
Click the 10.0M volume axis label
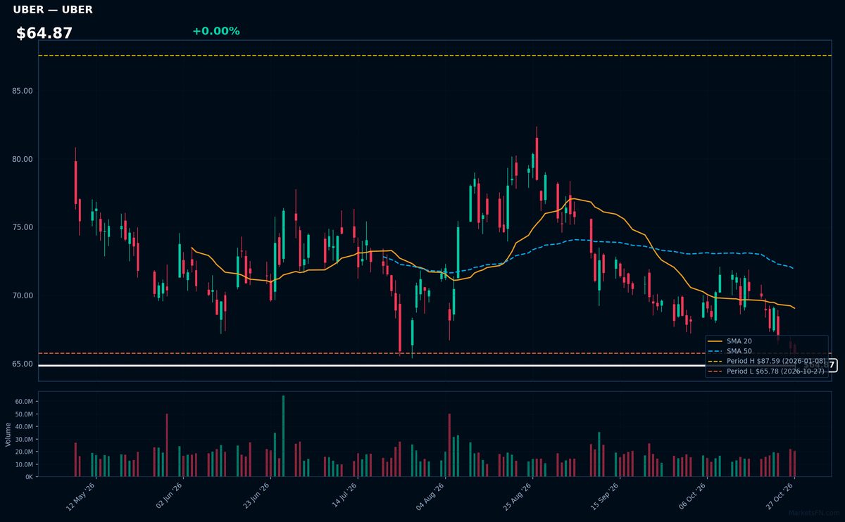coord(24,464)
